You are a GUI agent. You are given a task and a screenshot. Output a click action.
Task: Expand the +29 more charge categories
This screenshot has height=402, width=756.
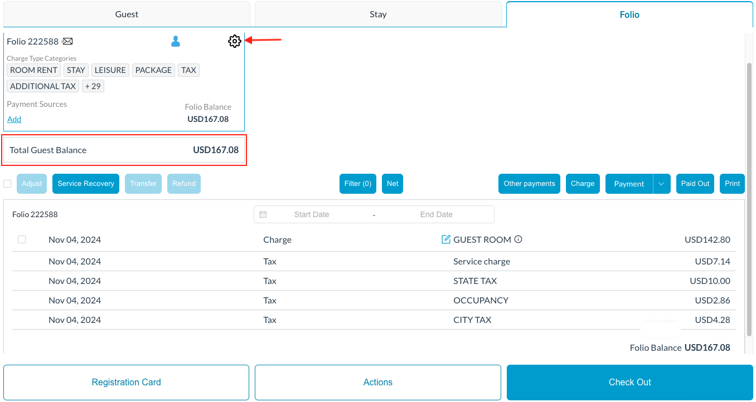click(93, 86)
